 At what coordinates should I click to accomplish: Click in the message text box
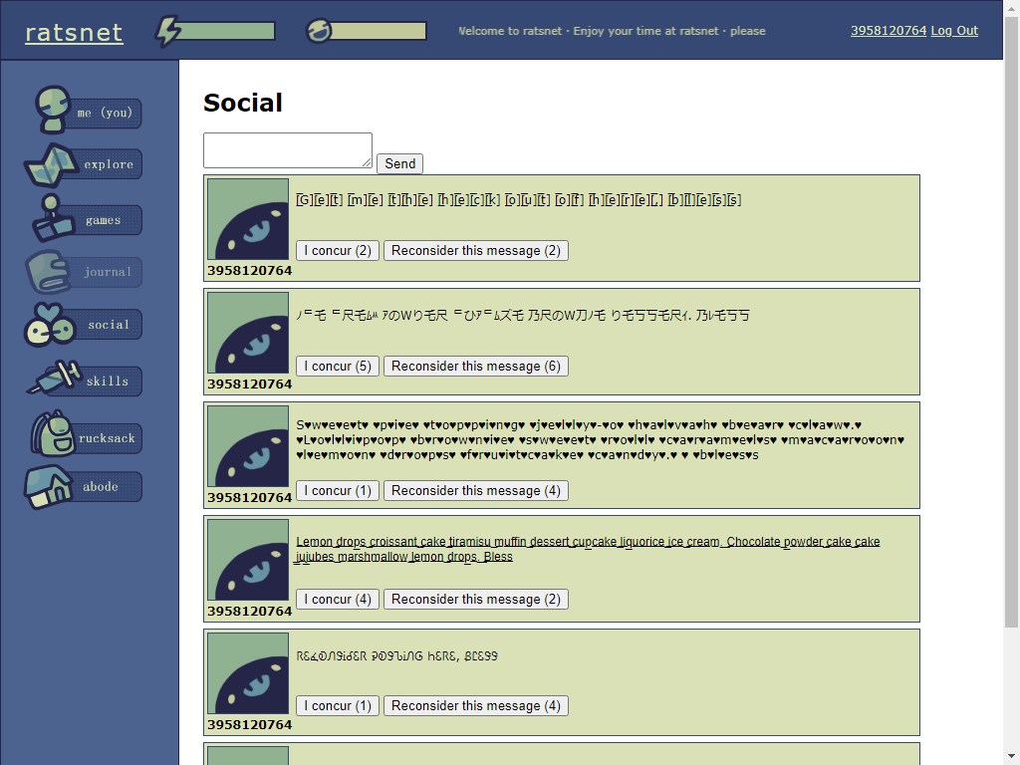tap(287, 150)
